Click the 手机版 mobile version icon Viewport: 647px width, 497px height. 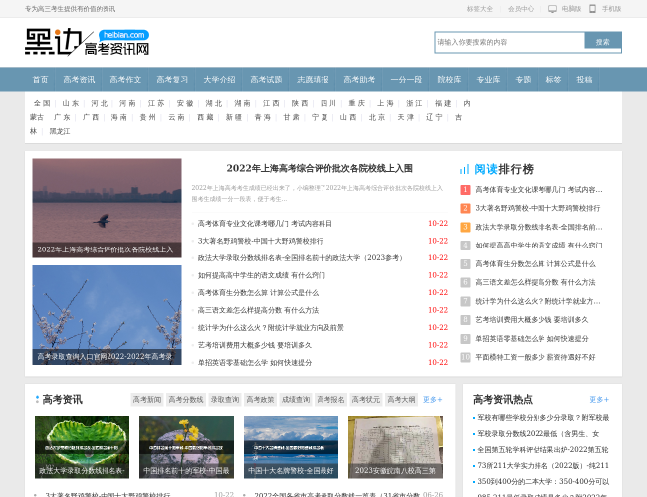(592, 8)
